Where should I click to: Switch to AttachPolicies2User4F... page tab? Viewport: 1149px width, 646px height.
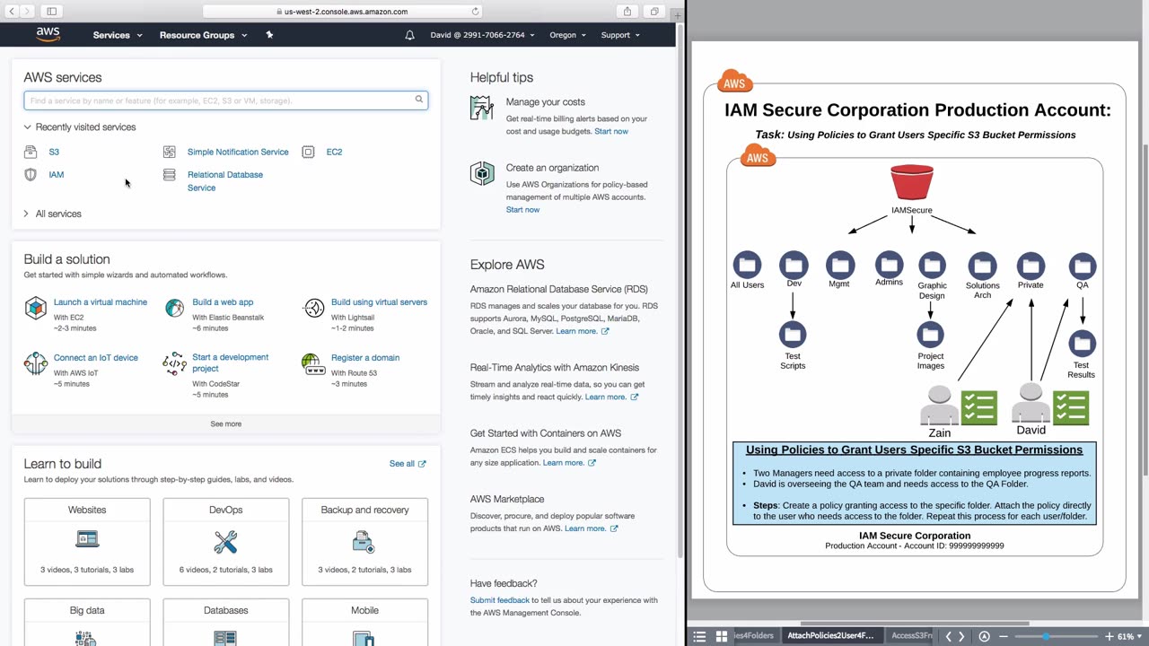point(830,636)
